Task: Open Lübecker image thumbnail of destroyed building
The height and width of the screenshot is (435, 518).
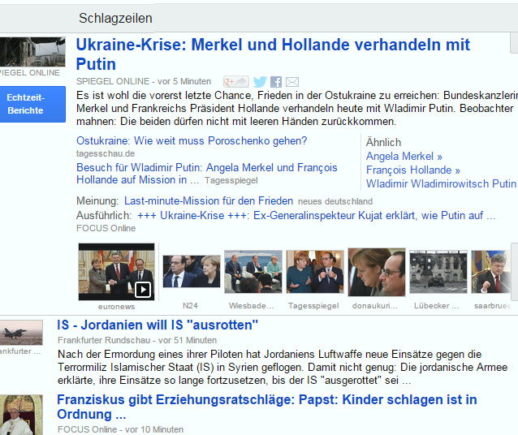Action: [x=438, y=272]
